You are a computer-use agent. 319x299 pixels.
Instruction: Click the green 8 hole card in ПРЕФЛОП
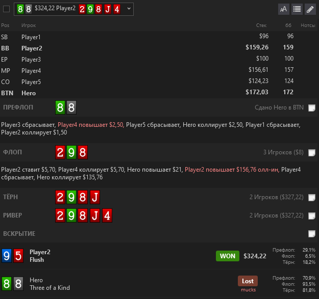[60, 107]
